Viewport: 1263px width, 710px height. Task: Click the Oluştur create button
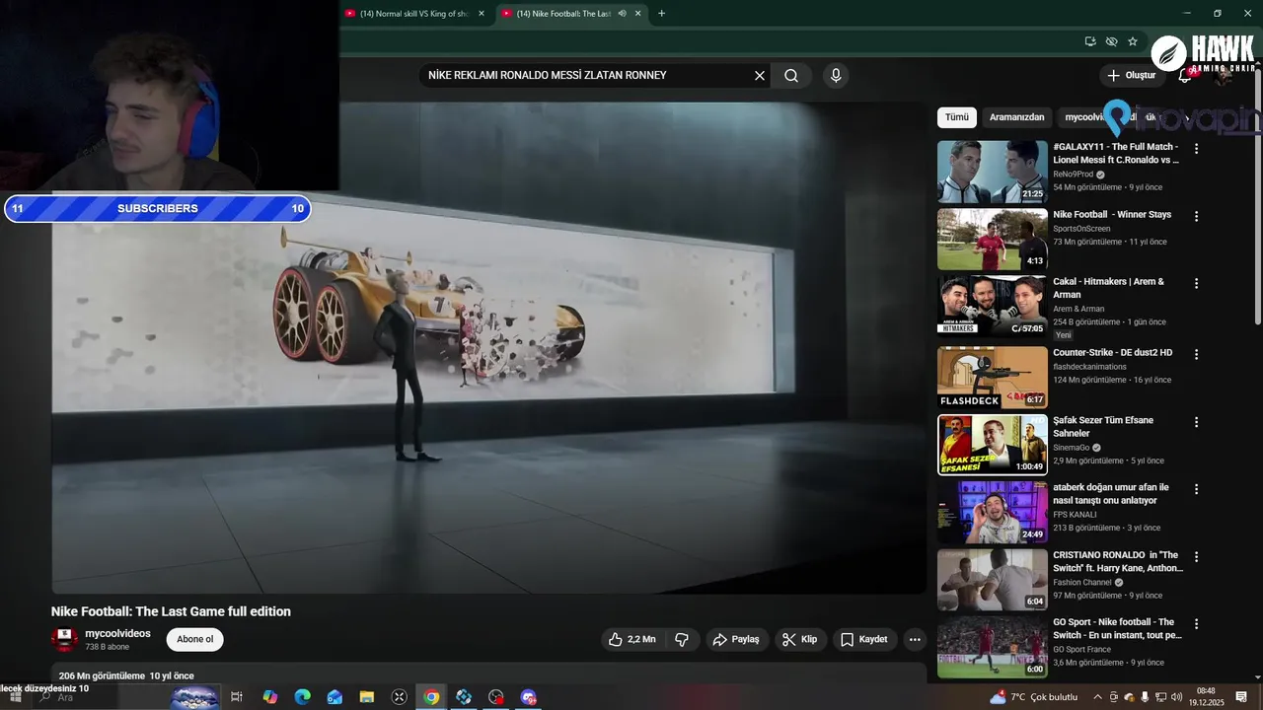pos(1132,76)
